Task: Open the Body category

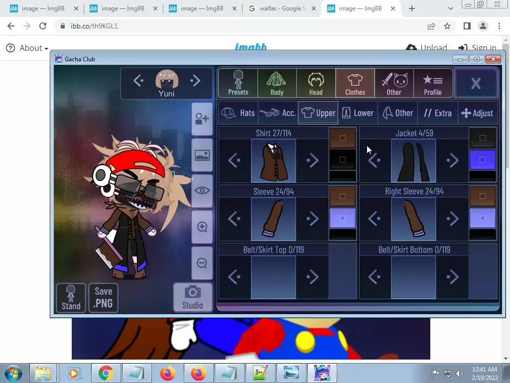Action: 277,83
